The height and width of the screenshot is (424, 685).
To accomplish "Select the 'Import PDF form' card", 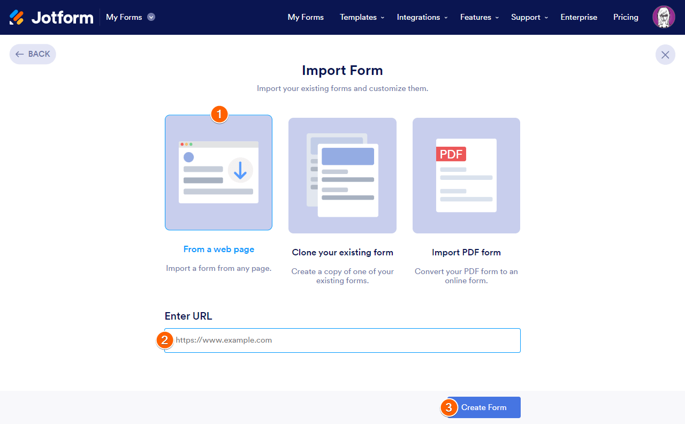I will coord(466,175).
